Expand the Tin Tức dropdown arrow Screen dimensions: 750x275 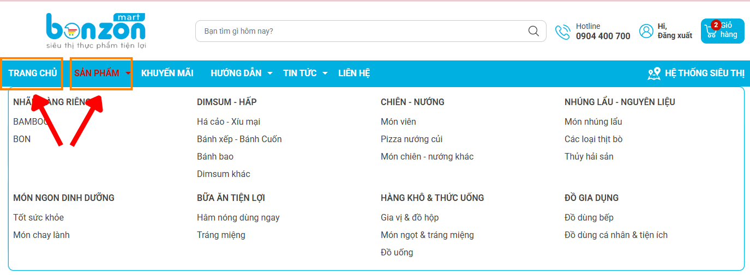pos(325,74)
